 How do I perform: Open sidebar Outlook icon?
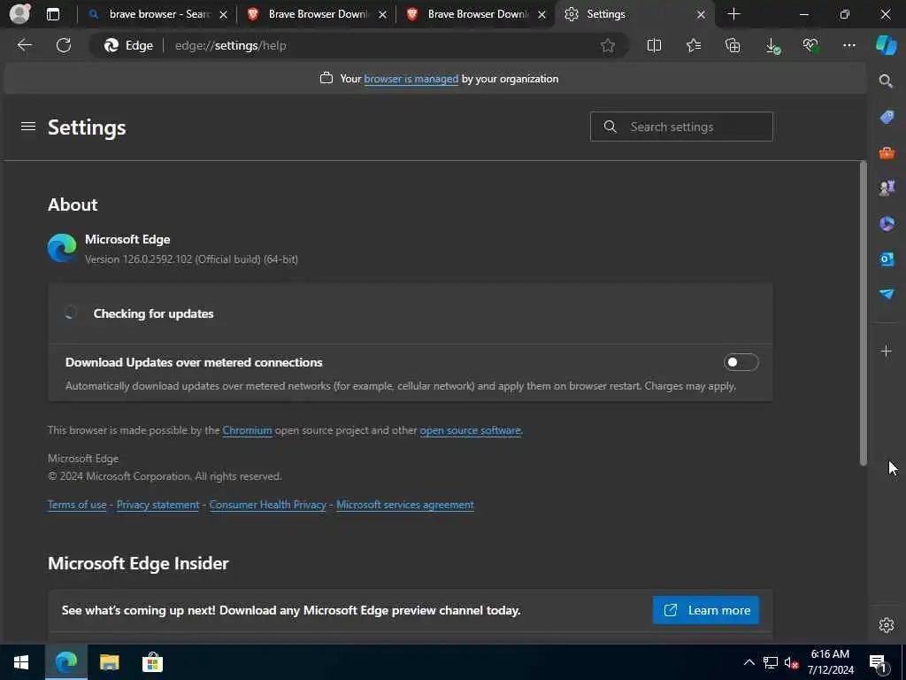click(x=887, y=259)
